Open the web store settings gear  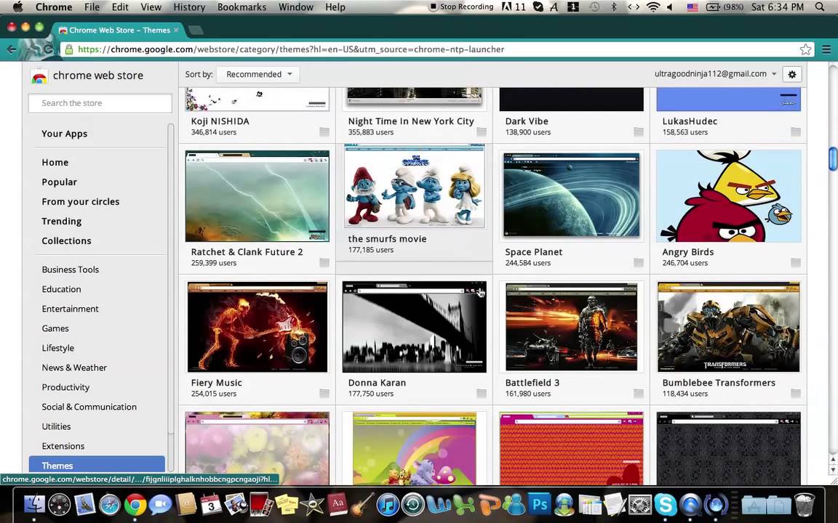(x=792, y=74)
